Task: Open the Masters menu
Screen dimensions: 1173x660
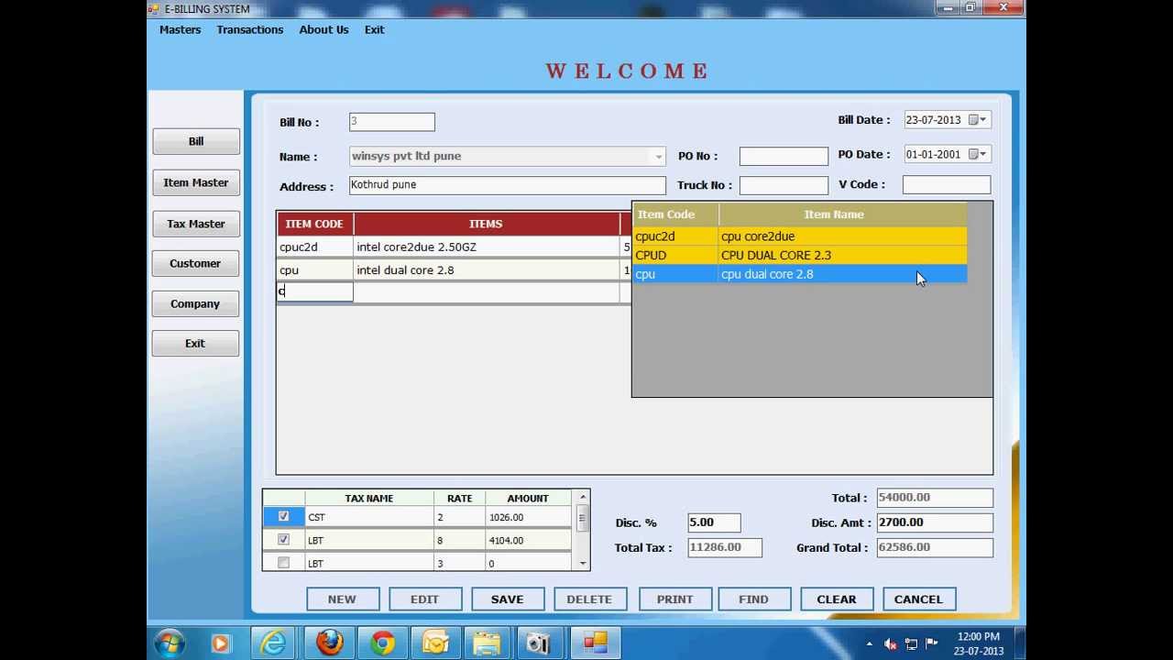Action: [180, 29]
